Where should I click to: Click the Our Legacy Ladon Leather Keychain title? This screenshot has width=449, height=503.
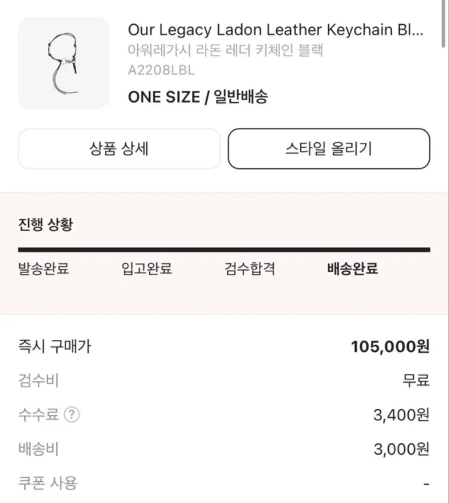point(275,30)
